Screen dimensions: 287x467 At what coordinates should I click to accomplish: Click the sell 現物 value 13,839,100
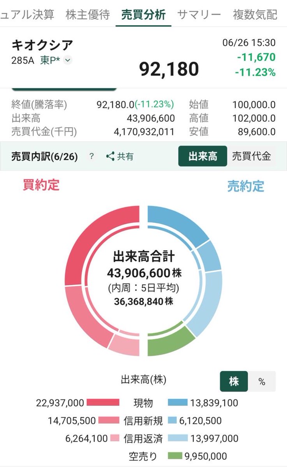click(214, 403)
